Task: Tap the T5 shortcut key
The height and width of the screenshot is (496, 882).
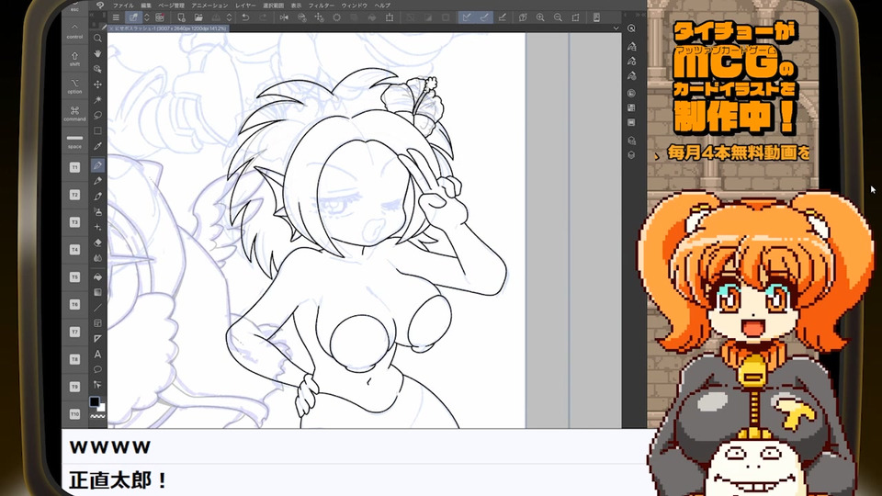Action: (74, 277)
